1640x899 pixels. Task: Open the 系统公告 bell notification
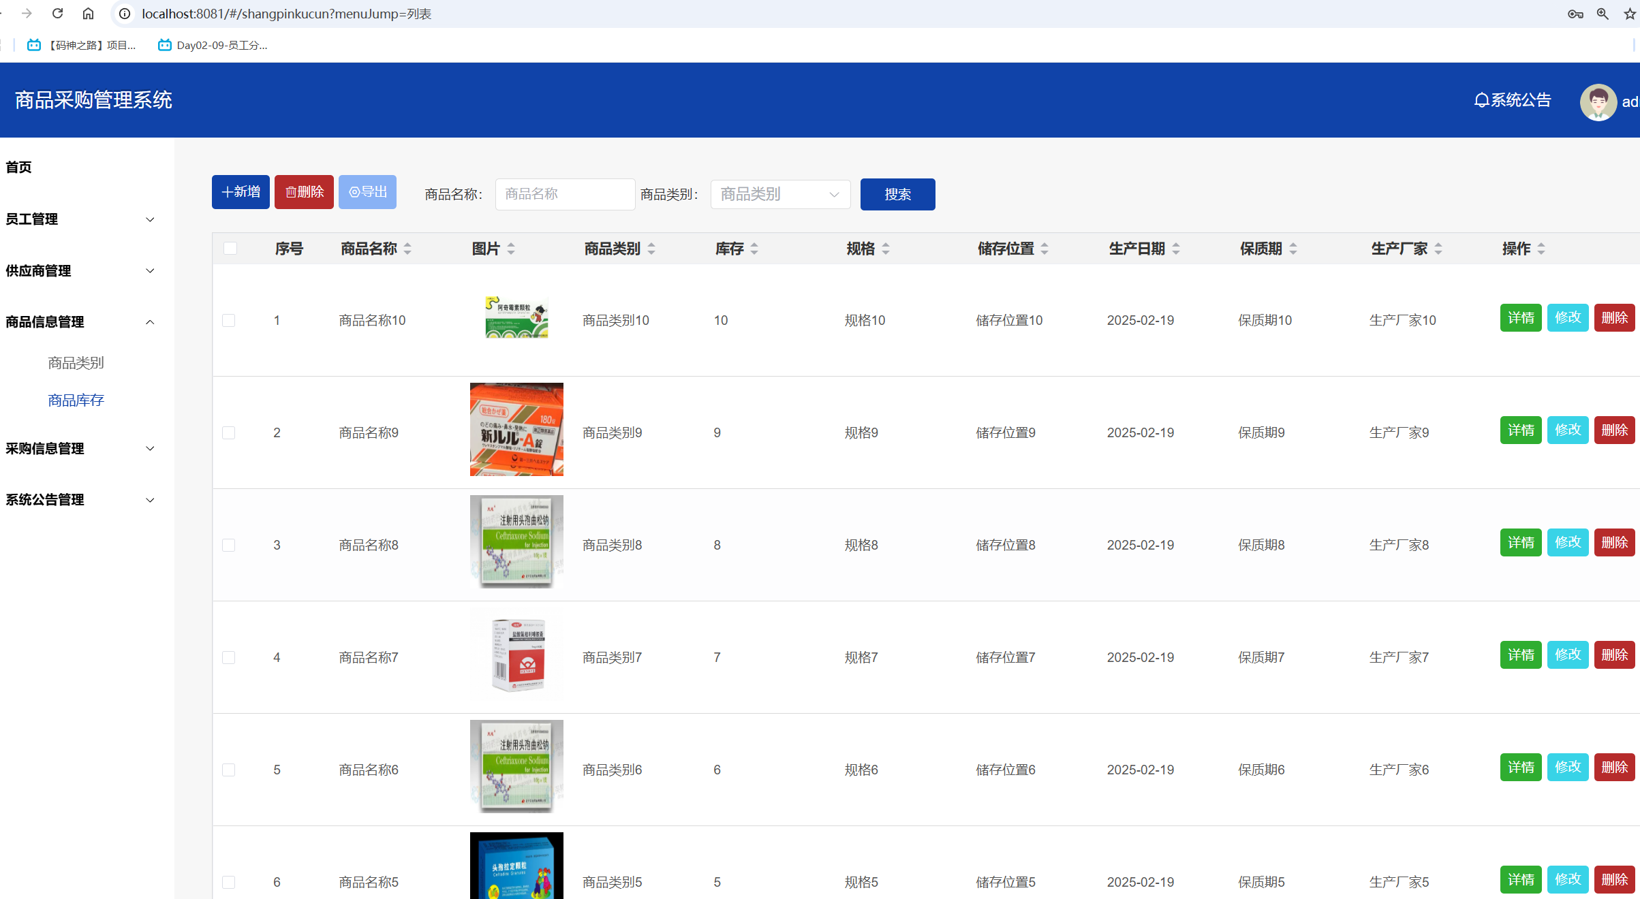(1512, 100)
